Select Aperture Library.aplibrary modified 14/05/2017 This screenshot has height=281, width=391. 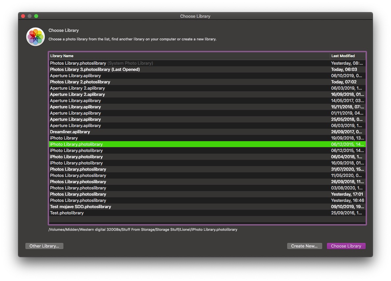pos(207,100)
